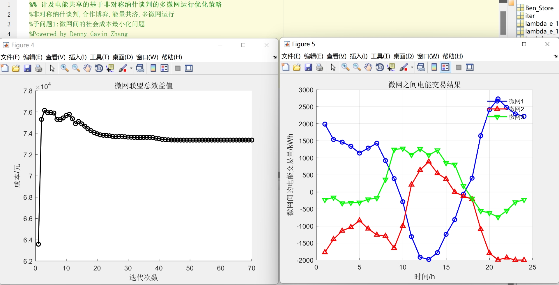Select Pan hand tool in Figure 4
The height and width of the screenshot is (285, 559).
(x=87, y=68)
